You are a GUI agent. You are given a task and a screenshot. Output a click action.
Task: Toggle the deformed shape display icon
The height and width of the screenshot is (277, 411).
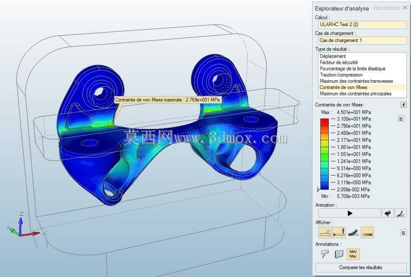point(353,232)
